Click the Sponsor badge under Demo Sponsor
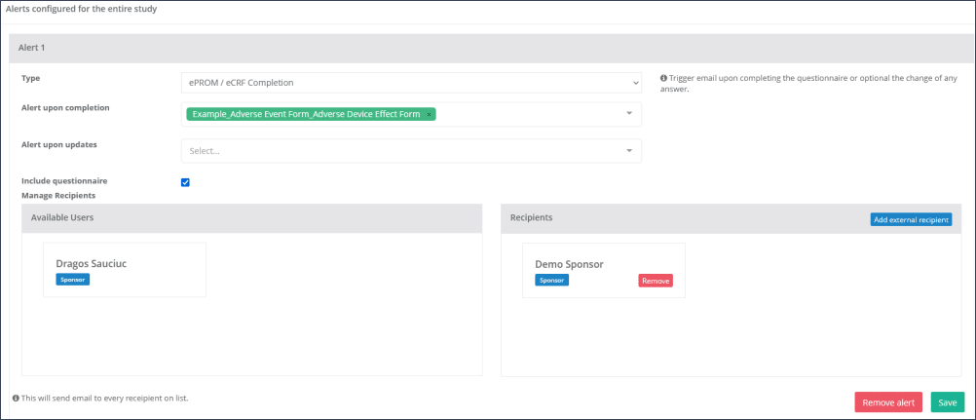 [x=552, y=280]
